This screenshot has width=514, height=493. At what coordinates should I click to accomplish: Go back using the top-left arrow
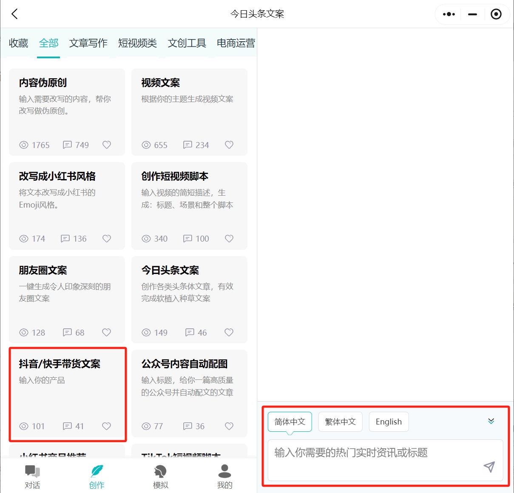coord(14,14)
